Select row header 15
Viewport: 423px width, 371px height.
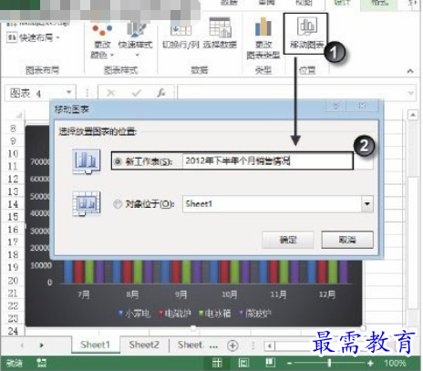pos(13,217)
